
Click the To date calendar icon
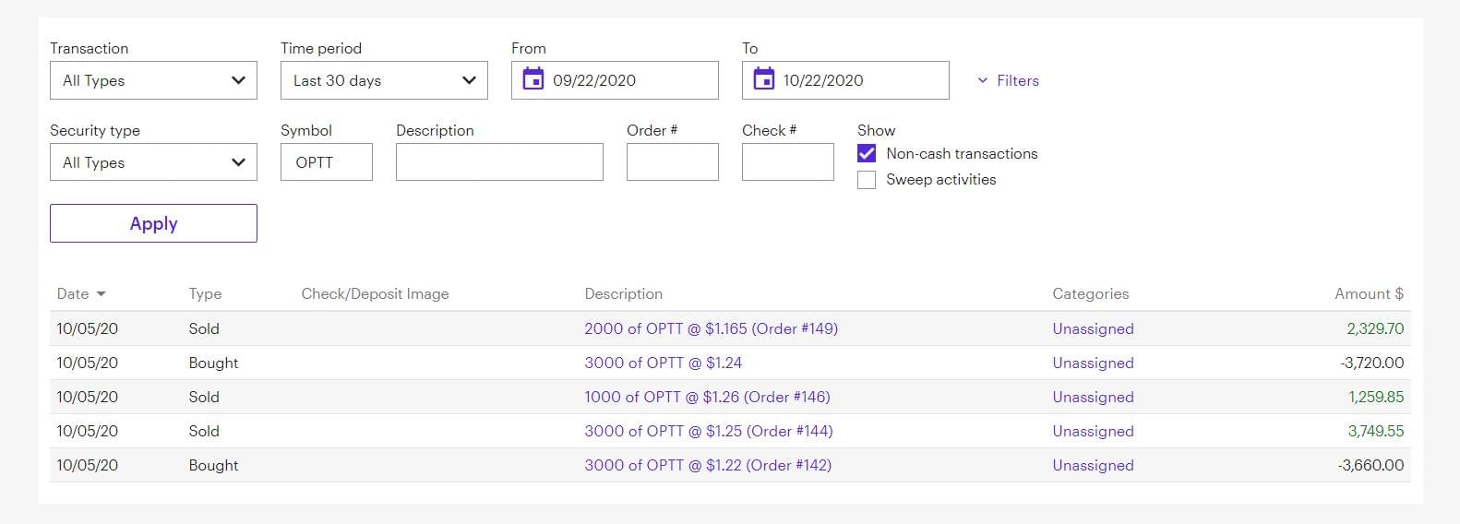(x=764, y=80)
